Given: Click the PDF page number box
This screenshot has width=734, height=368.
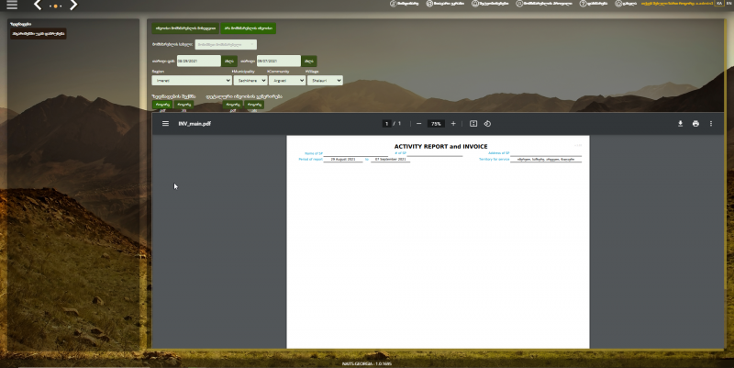Looking at the screenshot, I should coord(386,124).
